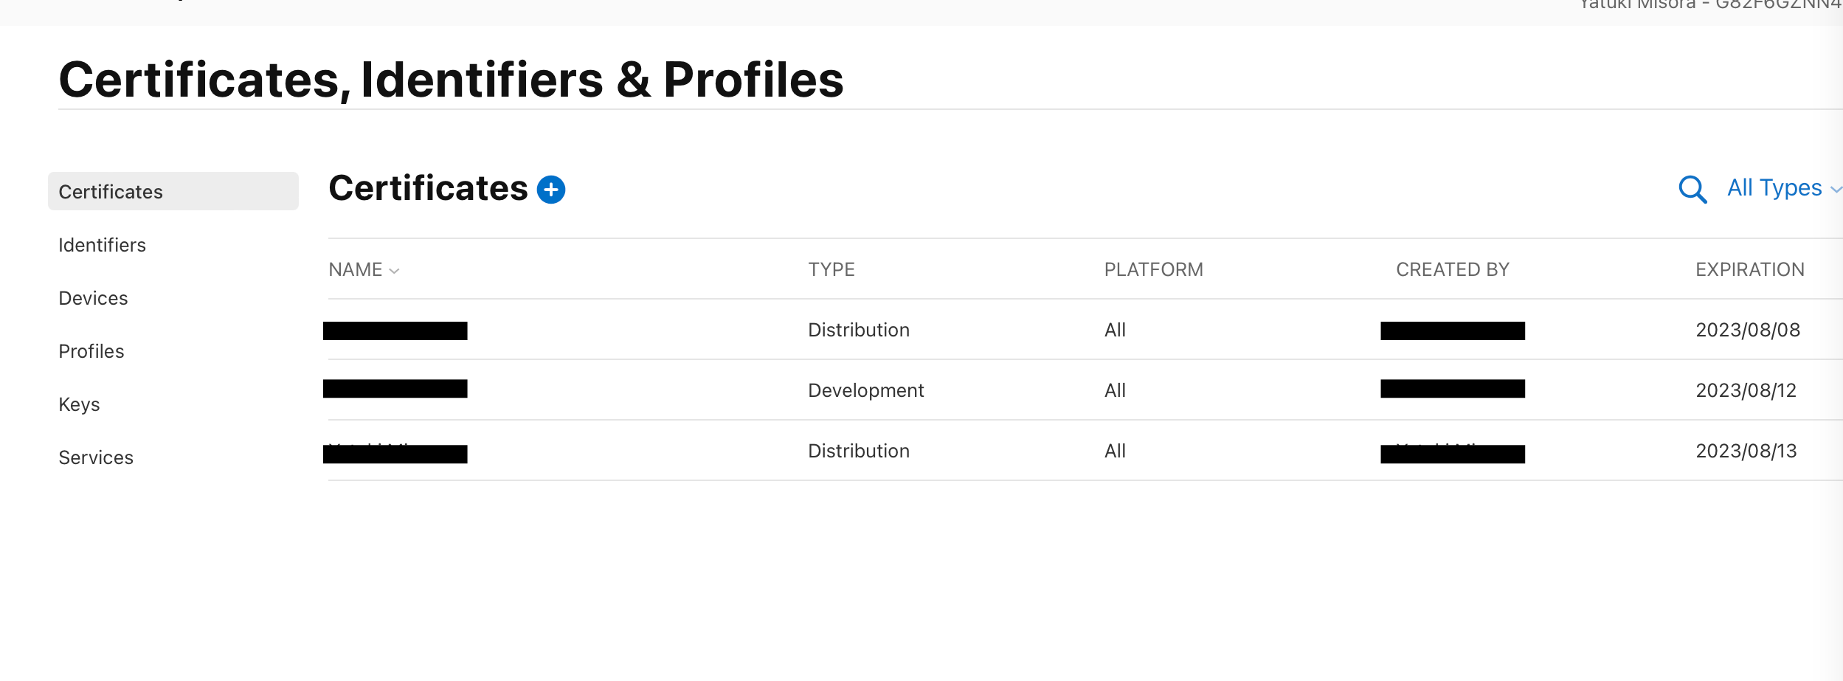Click the 2023/08/12 expiration date
The image size is (1843, 681).
pos(1746,390)
